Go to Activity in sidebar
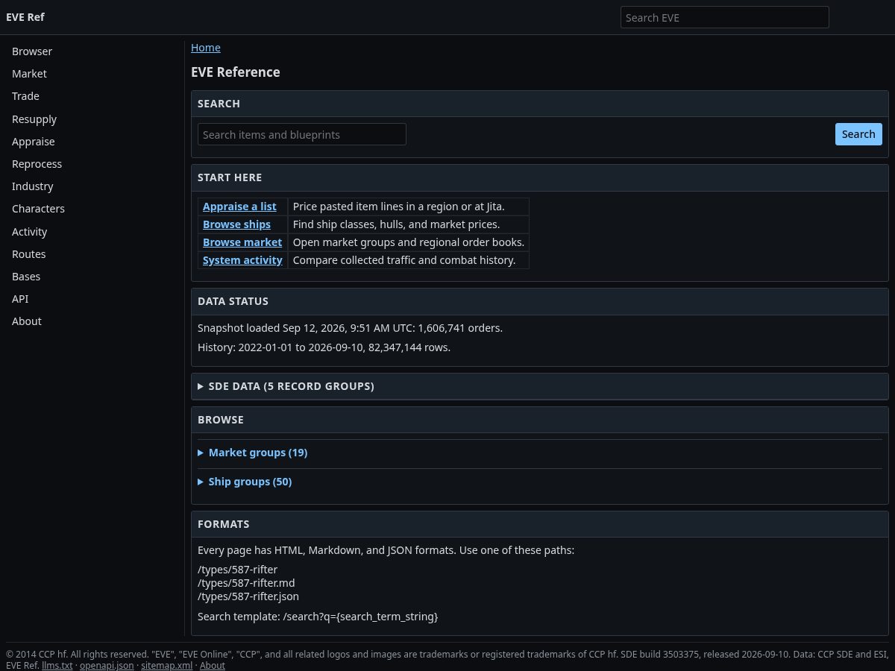 point(29,232)
